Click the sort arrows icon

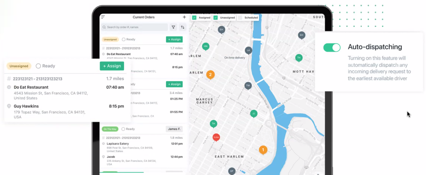coord(183,27)
